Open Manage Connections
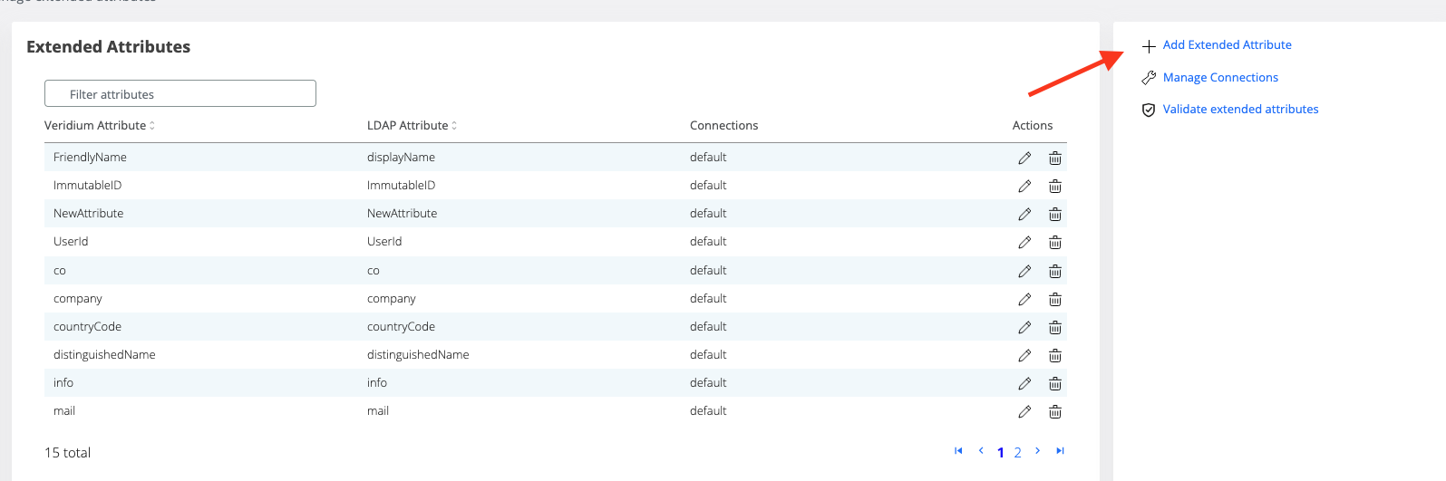Screen dimensions: 1446x481 click(1220, 78)
